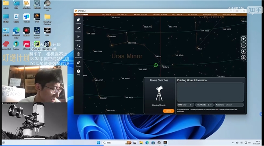Open Find Targets search icon

pyautogui.click(x=78, y=46)
